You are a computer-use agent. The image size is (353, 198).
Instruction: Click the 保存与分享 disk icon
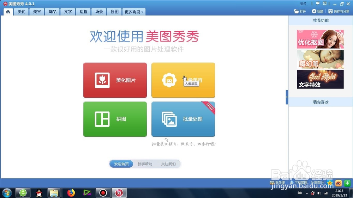pos(330,11)
